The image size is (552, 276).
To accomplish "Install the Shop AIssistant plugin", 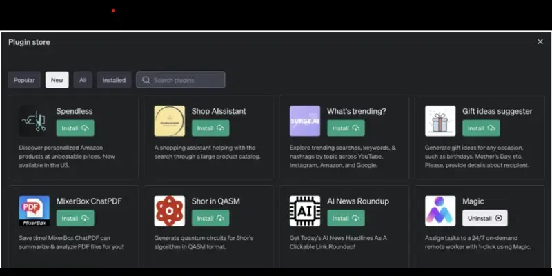I will point(210,128).
